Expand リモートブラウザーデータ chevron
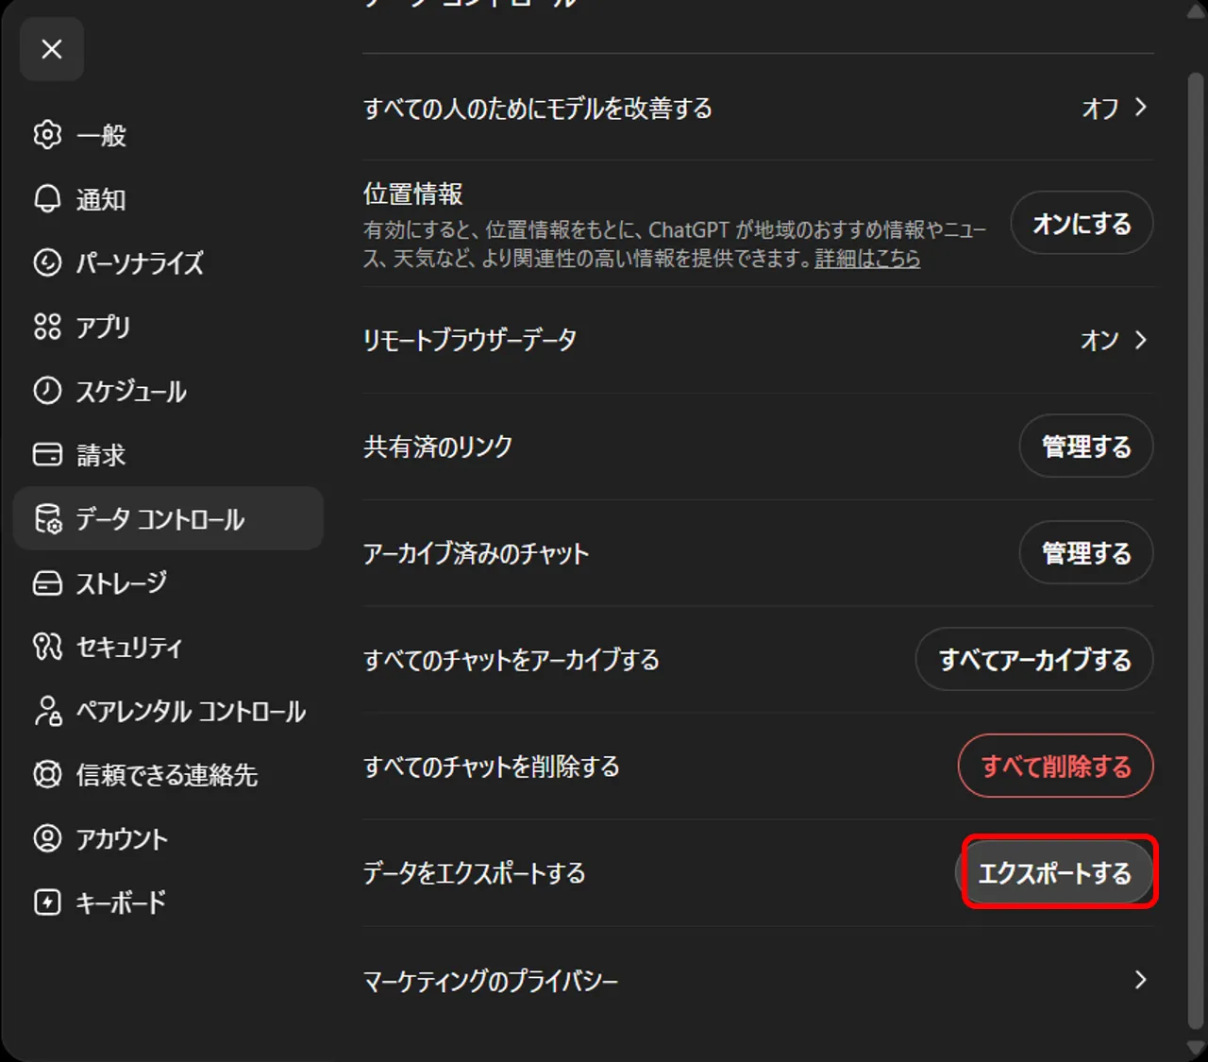Screen dimensions: 1208x1062 (1140, 340)
